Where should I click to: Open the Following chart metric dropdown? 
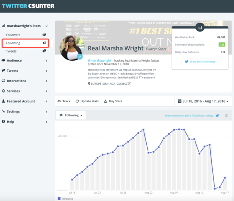coord(71,115)
